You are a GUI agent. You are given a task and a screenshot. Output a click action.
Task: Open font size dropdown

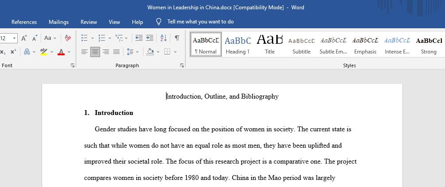[x=14, y=38]
